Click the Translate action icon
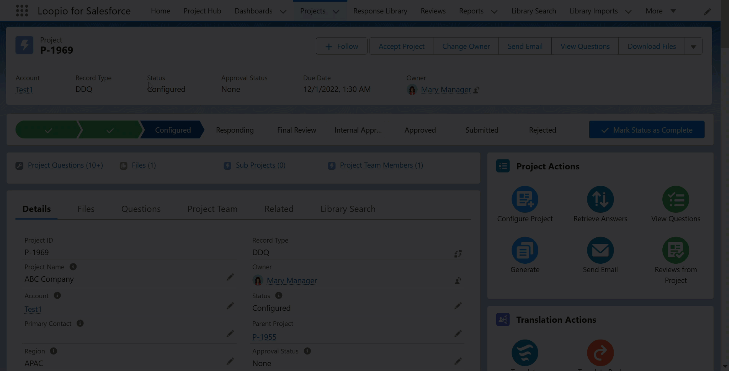 [x=525, y=353]
